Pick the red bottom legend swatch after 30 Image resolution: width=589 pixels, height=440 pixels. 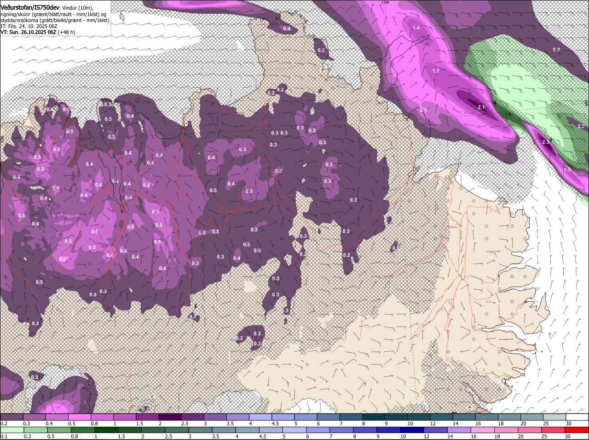point(577,429)
